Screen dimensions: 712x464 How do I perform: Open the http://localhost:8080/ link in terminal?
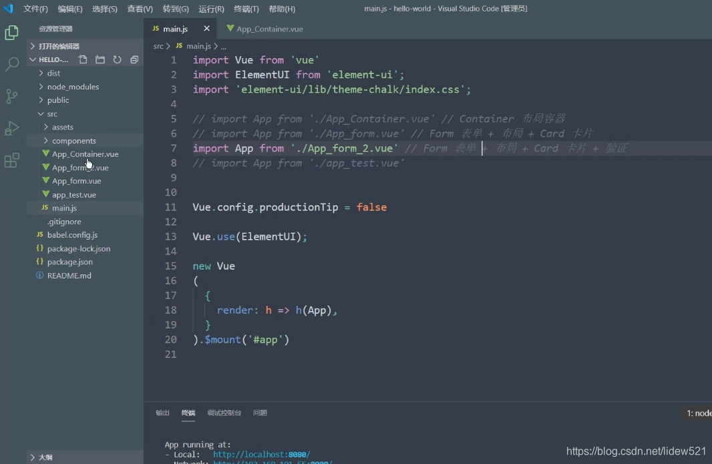(x=262, y=454)
